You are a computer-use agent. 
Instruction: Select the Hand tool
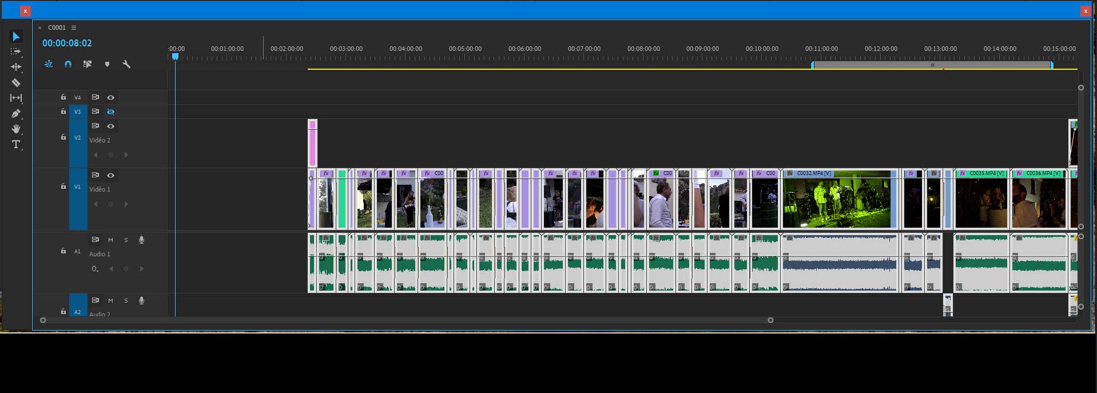tap(16, 129)
